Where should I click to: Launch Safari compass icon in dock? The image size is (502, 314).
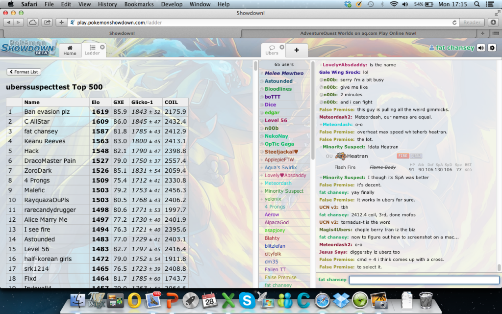coord(322,301)
